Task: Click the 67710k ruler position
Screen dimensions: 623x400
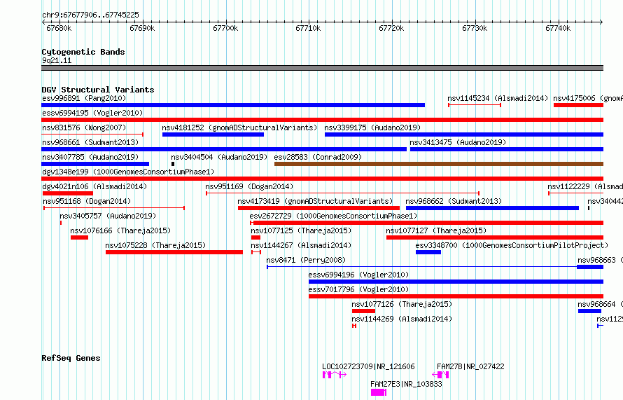Action: tap(308, 28)
